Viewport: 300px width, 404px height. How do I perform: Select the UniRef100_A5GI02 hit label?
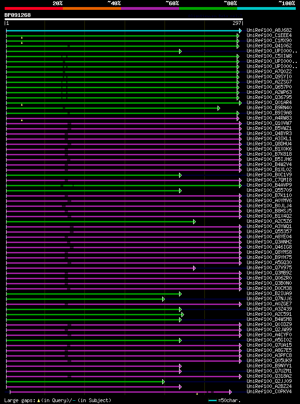[269, 340]
